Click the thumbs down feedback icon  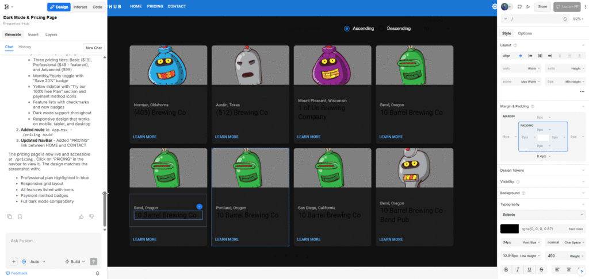(x=91, y=216)
